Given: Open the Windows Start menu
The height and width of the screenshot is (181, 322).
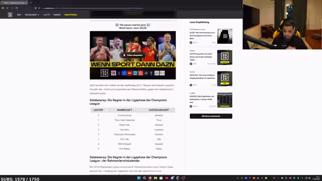Looking at the screenshot, I should click(139, 178).
